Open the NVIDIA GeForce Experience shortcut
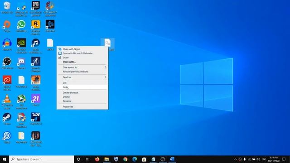The width and height of the screenshot is (290, 163). click(x=21, y=46)
